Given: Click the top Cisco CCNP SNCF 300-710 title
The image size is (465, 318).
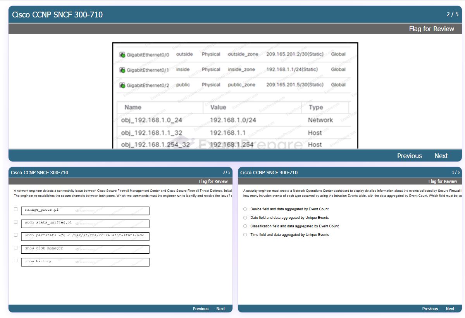Looking at the screenshot, I should click(x=57, y=15).
